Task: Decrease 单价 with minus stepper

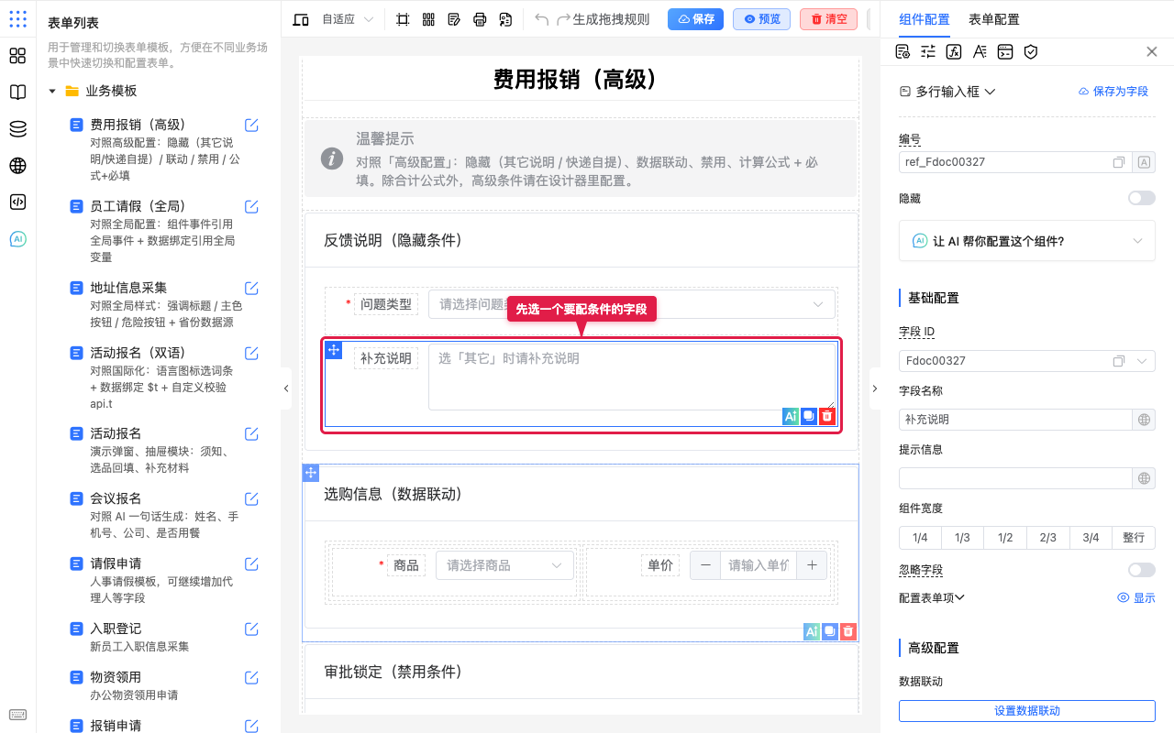Action: coord(704,565)
